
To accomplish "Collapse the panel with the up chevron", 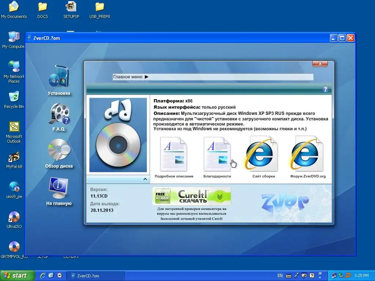I will [x=145, y=179].
